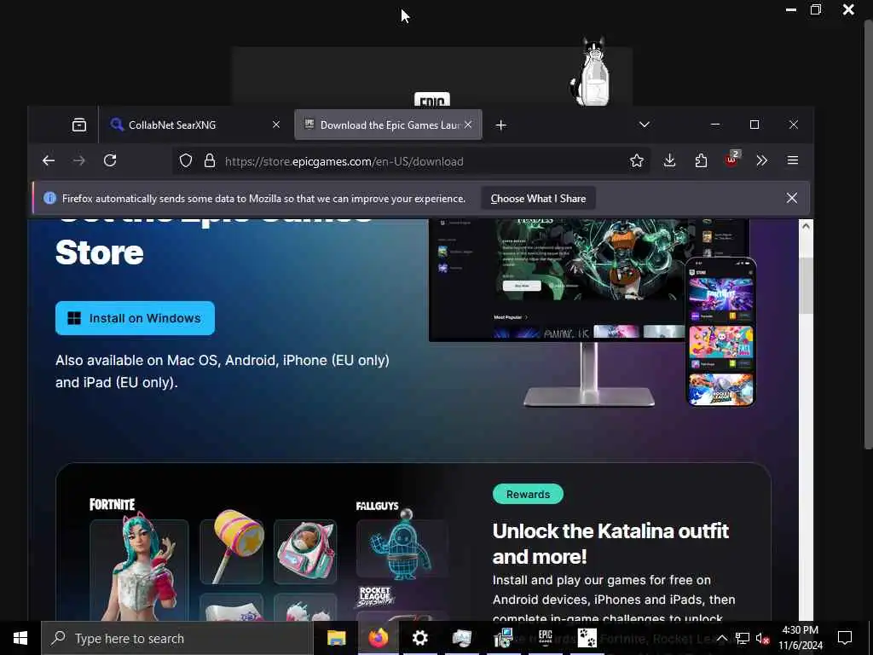This screenshot has width=873, height=655.
Task: Click the blue info icon in notification bar
Action: 49,198
